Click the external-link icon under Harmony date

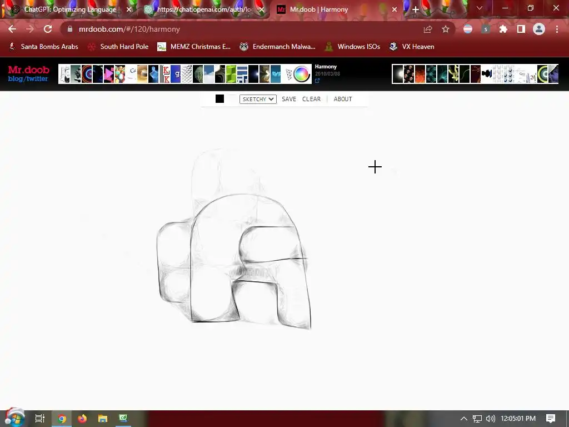tap(317, 81)
